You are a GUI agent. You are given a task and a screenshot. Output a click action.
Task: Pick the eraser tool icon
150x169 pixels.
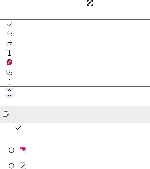pos(9,72)
